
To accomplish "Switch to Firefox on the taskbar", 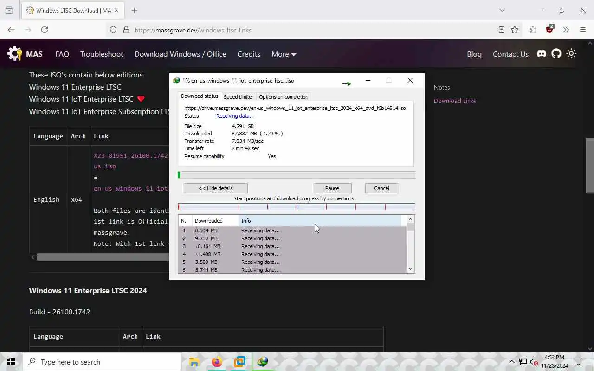I will [217, 362].
